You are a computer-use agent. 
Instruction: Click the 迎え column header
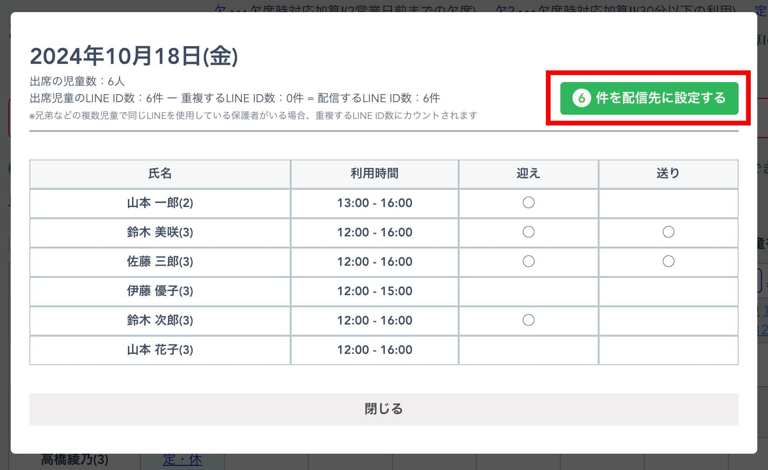(x=528, y=174)
